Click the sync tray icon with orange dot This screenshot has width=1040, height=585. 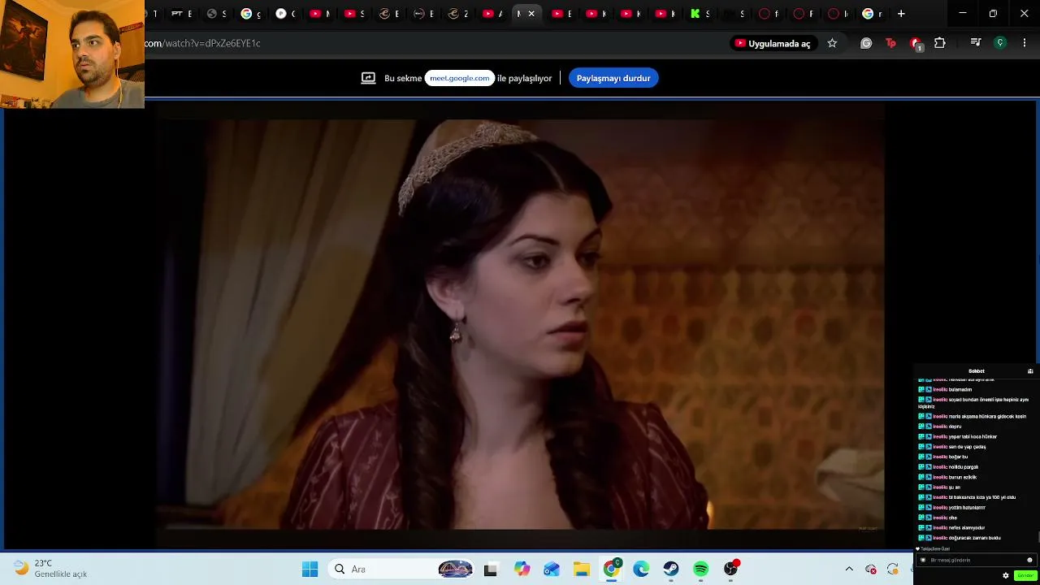coord(893,570)
